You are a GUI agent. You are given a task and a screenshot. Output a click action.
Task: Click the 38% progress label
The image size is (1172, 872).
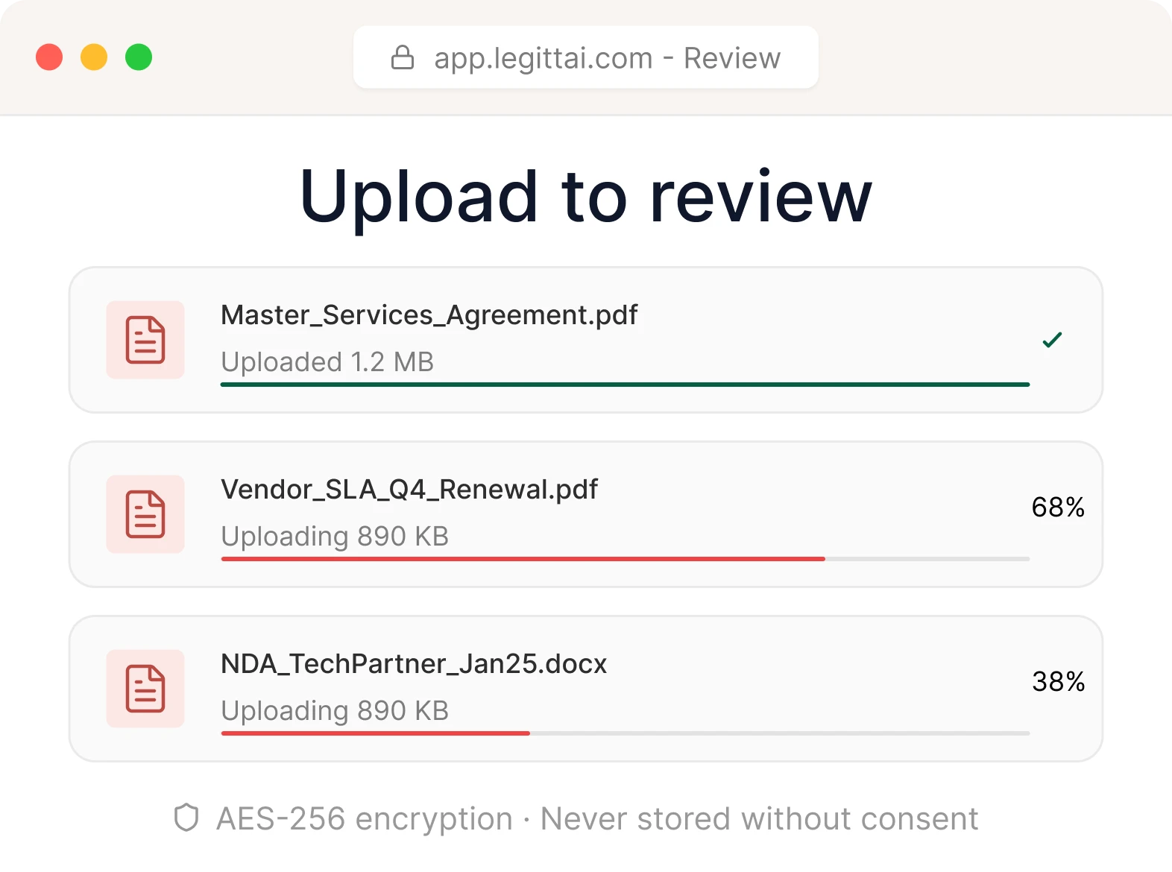pyautogui.click(x=1058, y=680)
